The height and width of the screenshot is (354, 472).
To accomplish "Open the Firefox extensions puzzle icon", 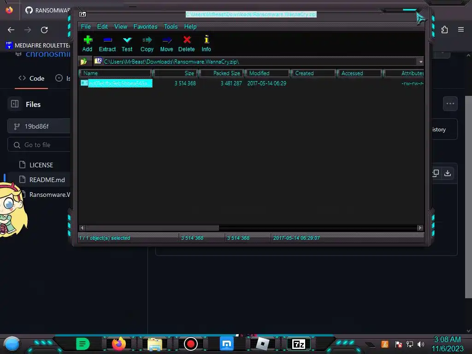I will 445,29.
